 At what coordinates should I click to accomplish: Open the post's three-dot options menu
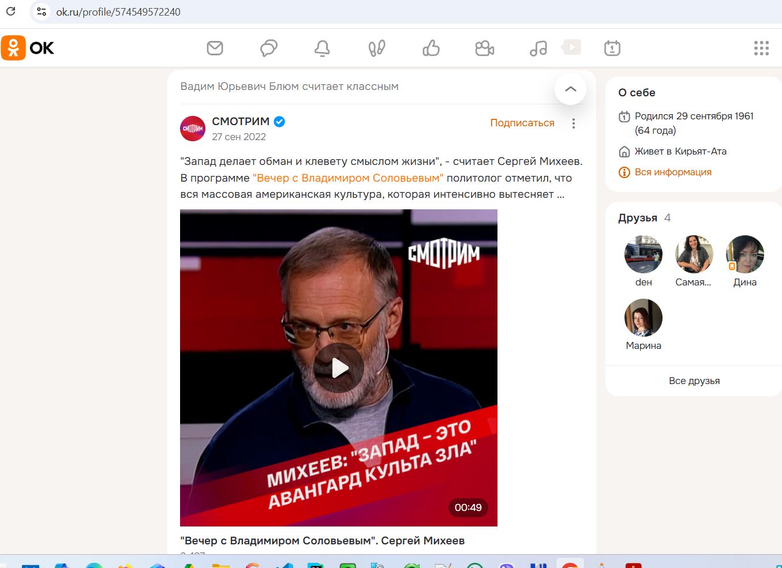573,123
